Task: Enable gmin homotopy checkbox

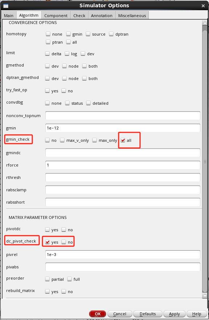Action: click(68, 34)
